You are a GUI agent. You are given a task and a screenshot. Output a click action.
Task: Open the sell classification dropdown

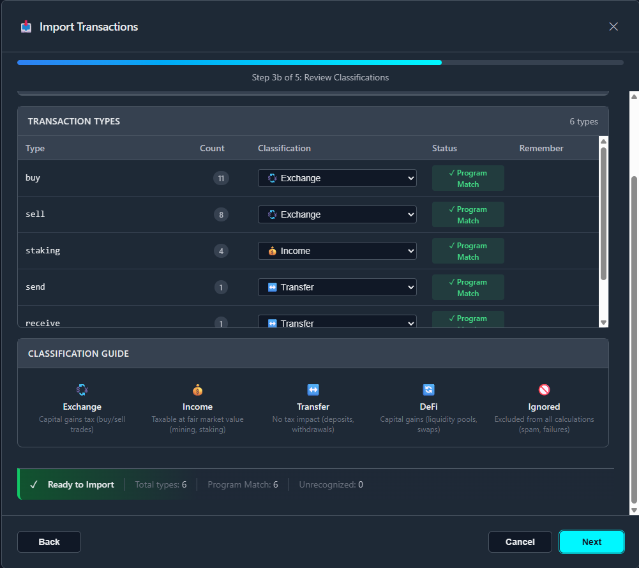[x=337, y=214]
